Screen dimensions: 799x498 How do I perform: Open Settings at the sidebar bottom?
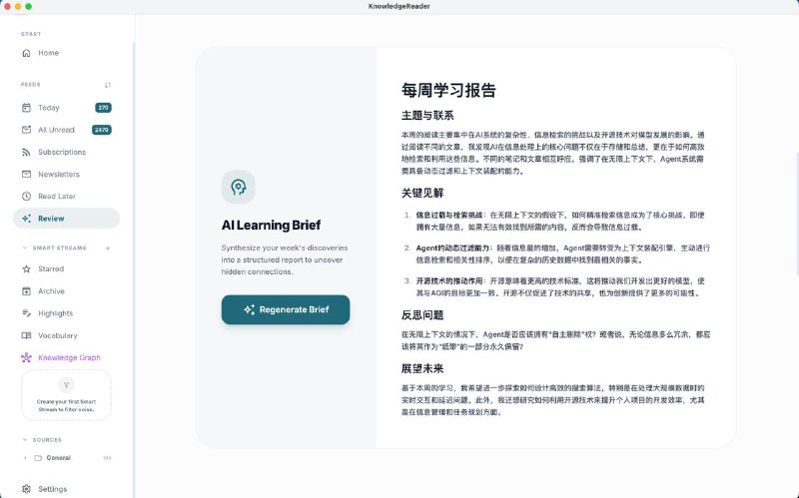point(52,489)
